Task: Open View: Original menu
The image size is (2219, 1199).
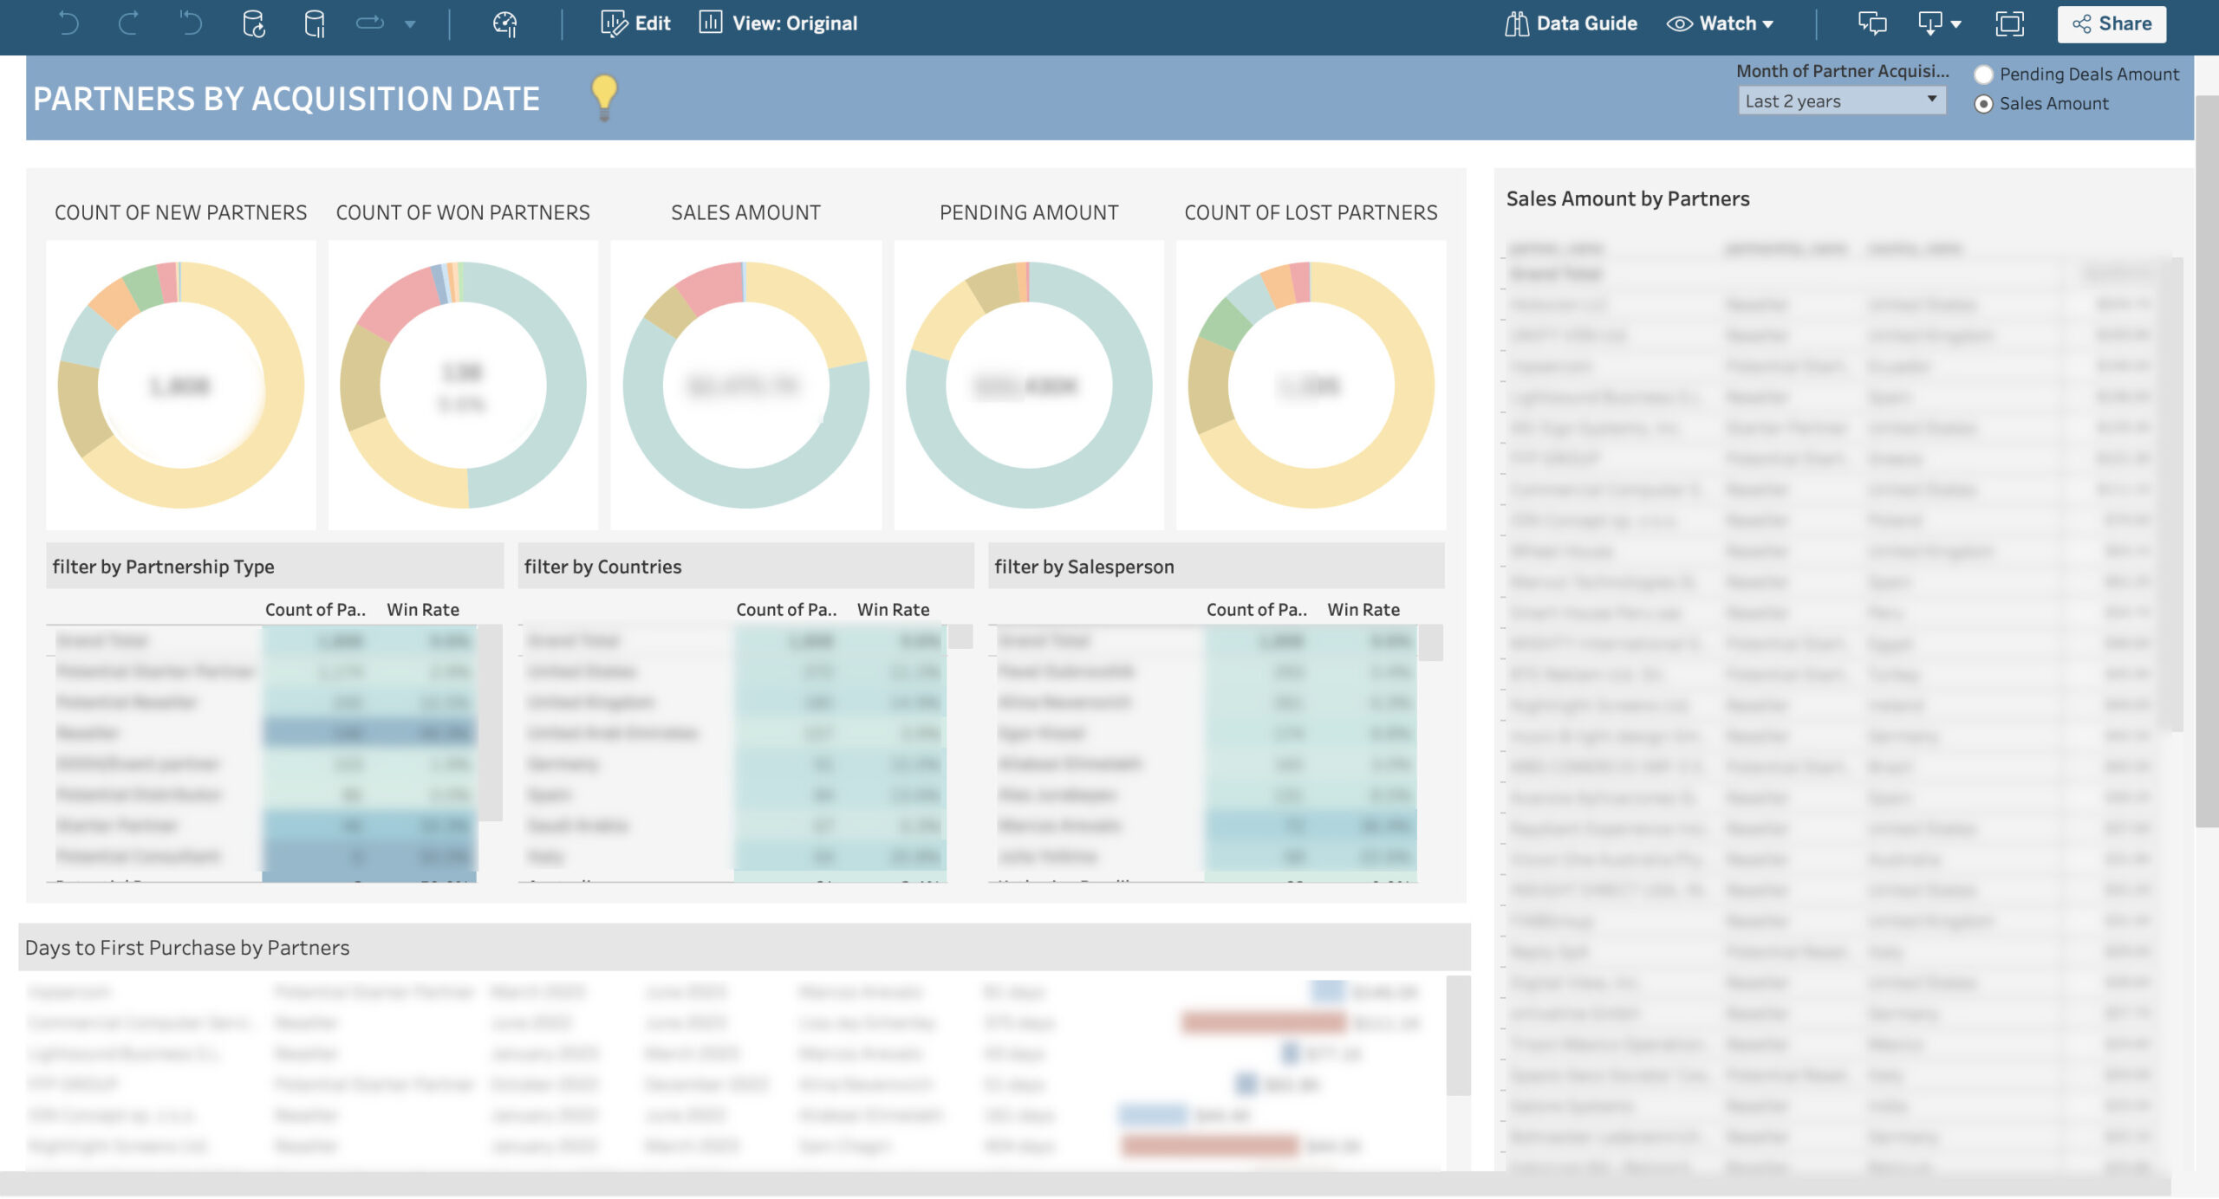Action: tap(778, 23)
